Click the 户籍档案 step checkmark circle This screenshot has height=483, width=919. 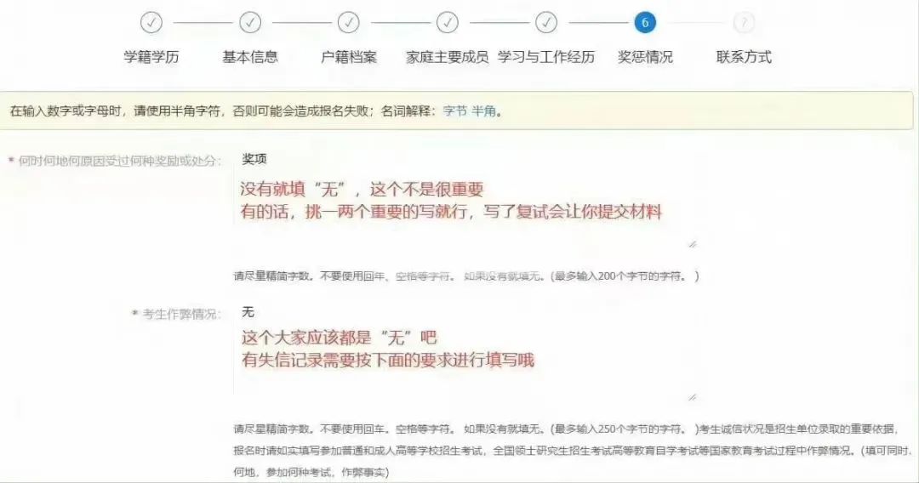(349, 23)
